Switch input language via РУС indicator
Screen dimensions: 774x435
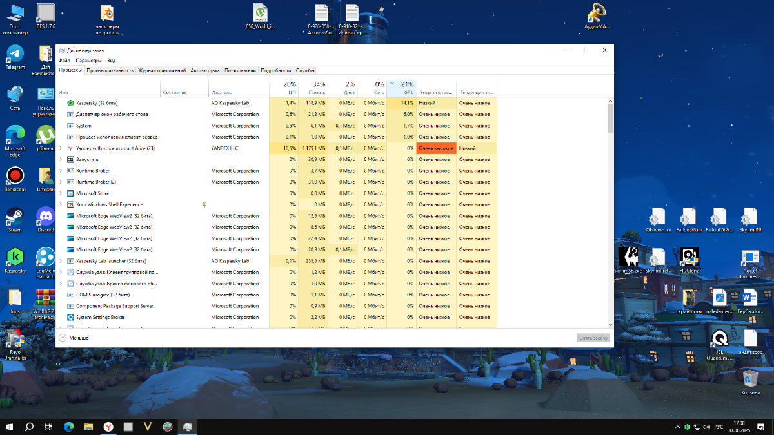(718, 427)
